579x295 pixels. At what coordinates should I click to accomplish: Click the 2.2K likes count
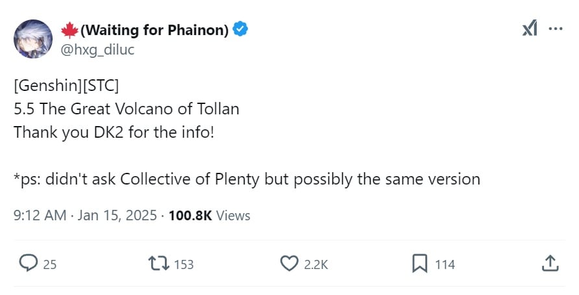[x=317, y=264]
